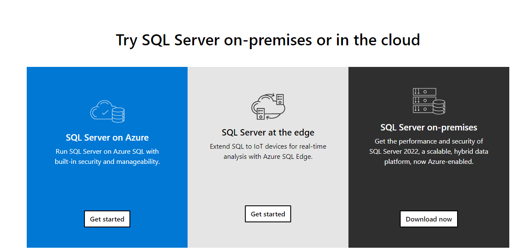Click the cloud and servers edge icon
The width and height of the screenshot is (525, 249).
(x=268, y=107)
